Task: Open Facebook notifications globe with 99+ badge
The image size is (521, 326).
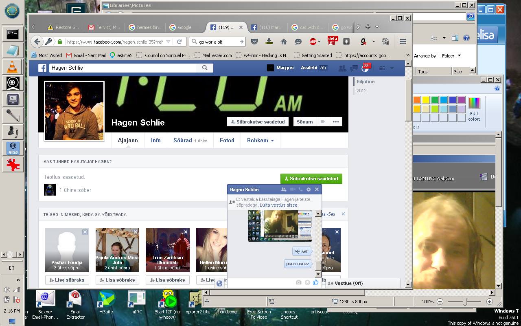Action: pos(365,68)
